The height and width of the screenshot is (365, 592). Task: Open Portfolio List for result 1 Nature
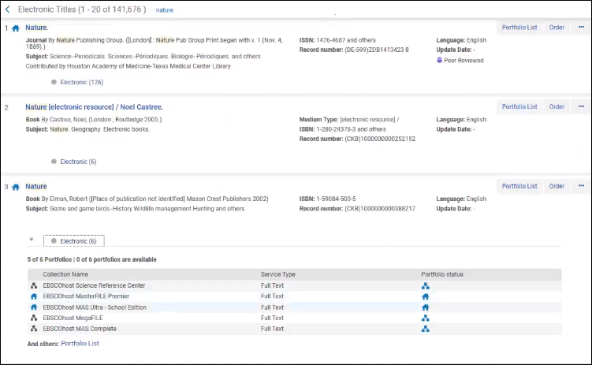(x=519, y=27)
